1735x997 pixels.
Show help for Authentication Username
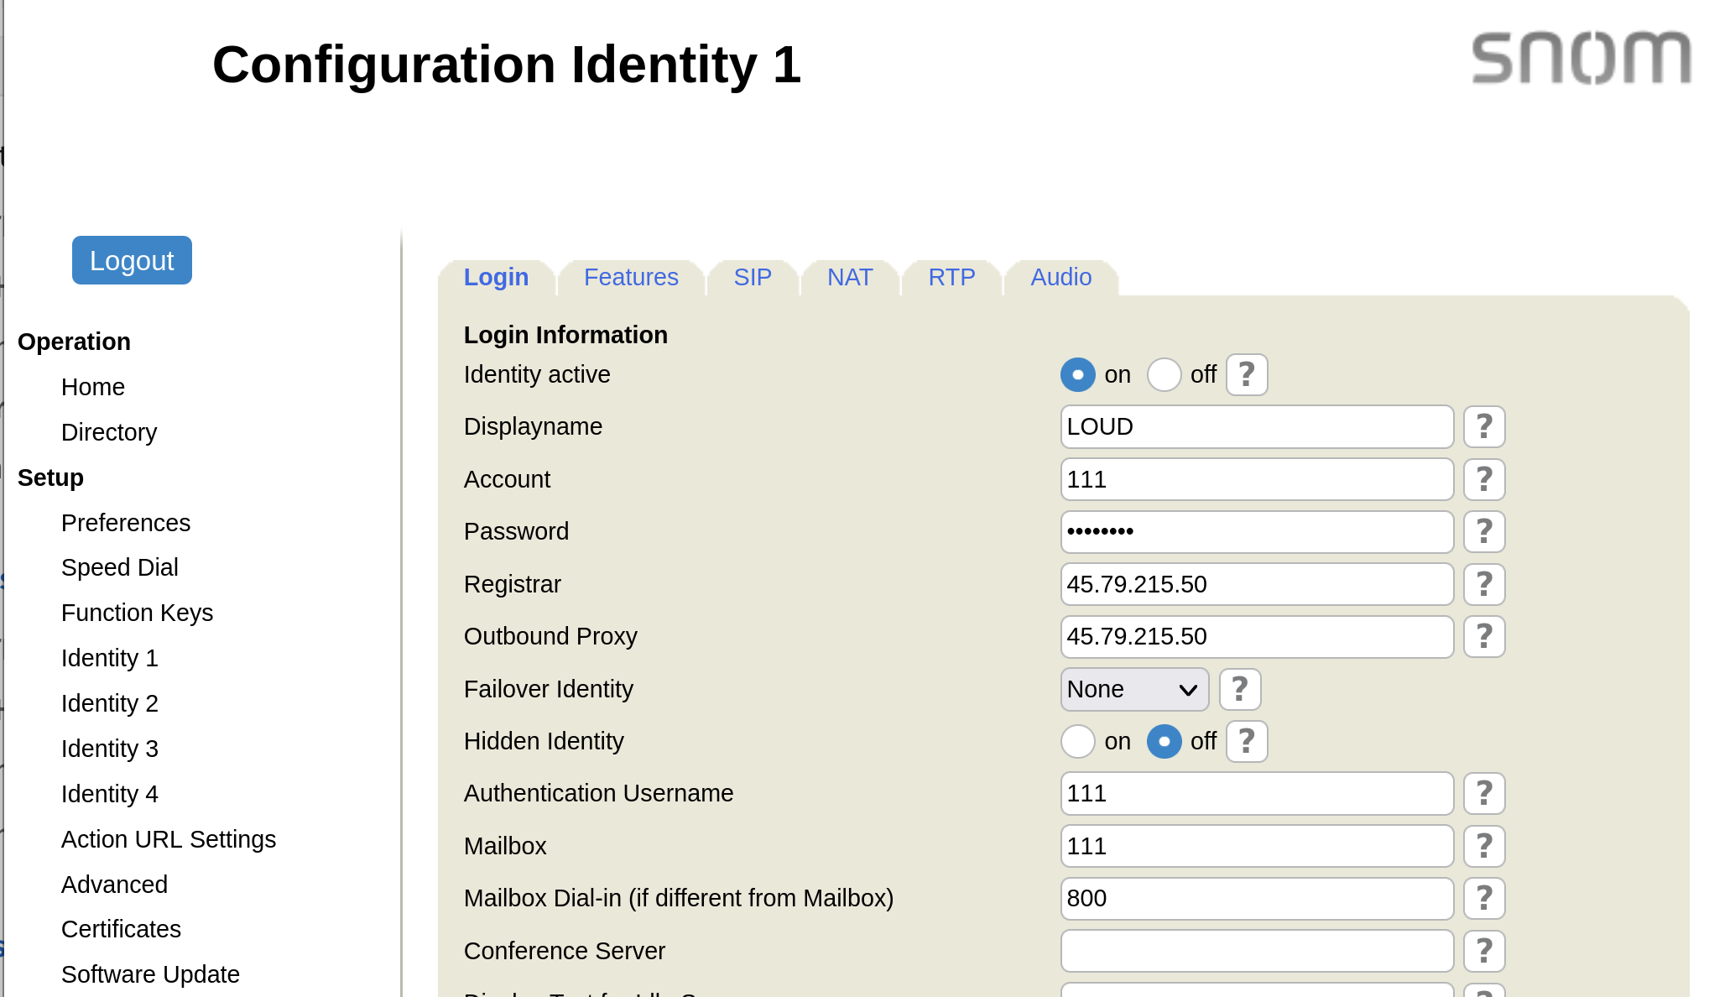coord(1483,793)
